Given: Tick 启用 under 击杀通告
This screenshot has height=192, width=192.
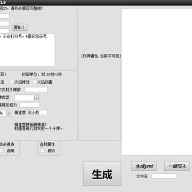Looking at the screenshot, I should 2,150.
